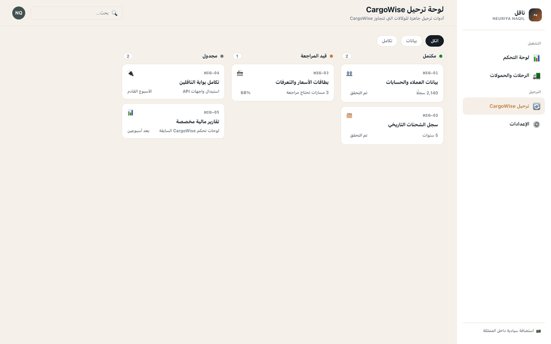
Task: Select the بيانات filter tab
Action: [x=412, y=41]
